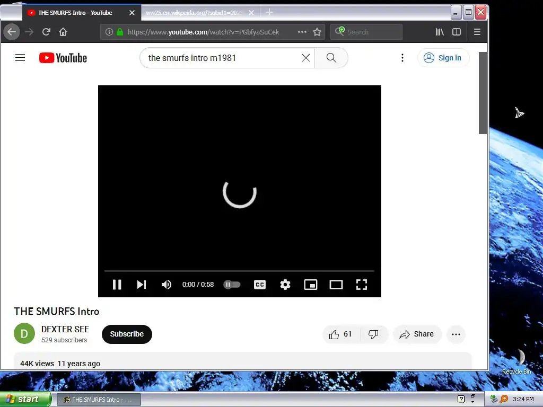Select THE SMURFS Intro taskbar button
Viewport: 543px width, 407px height.
pos(99,400)
